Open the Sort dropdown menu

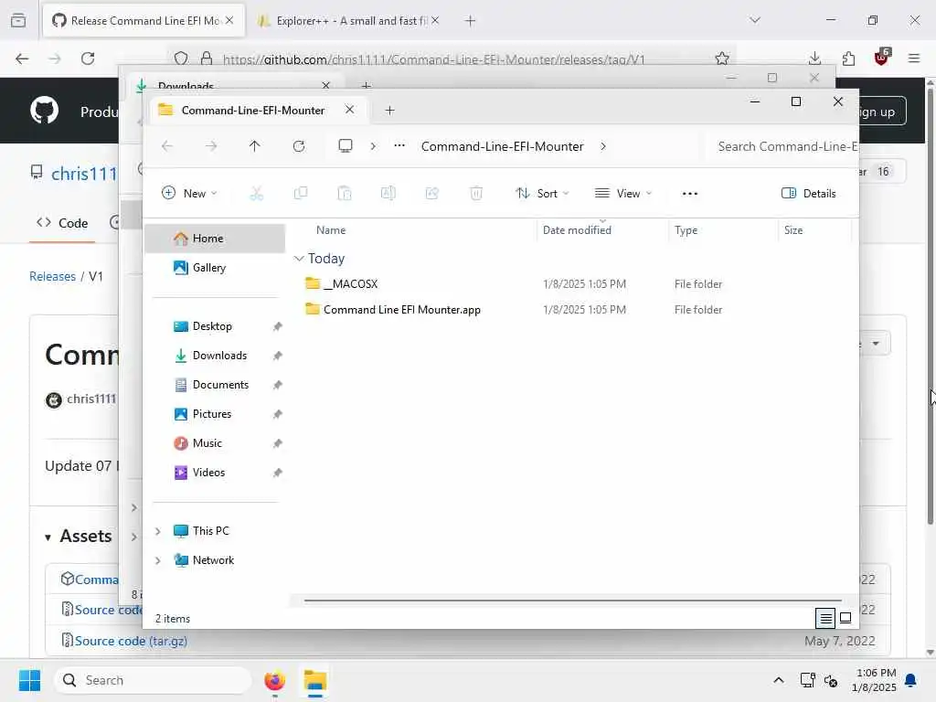coord(542,194)
